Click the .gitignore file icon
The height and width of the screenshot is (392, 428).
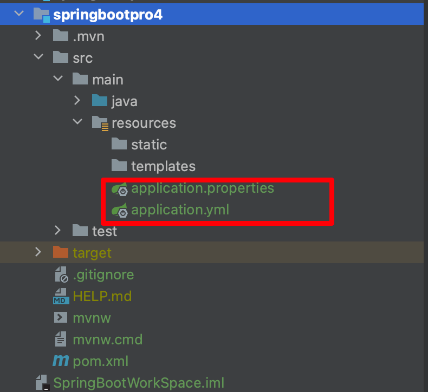click(x=61, y=275)
